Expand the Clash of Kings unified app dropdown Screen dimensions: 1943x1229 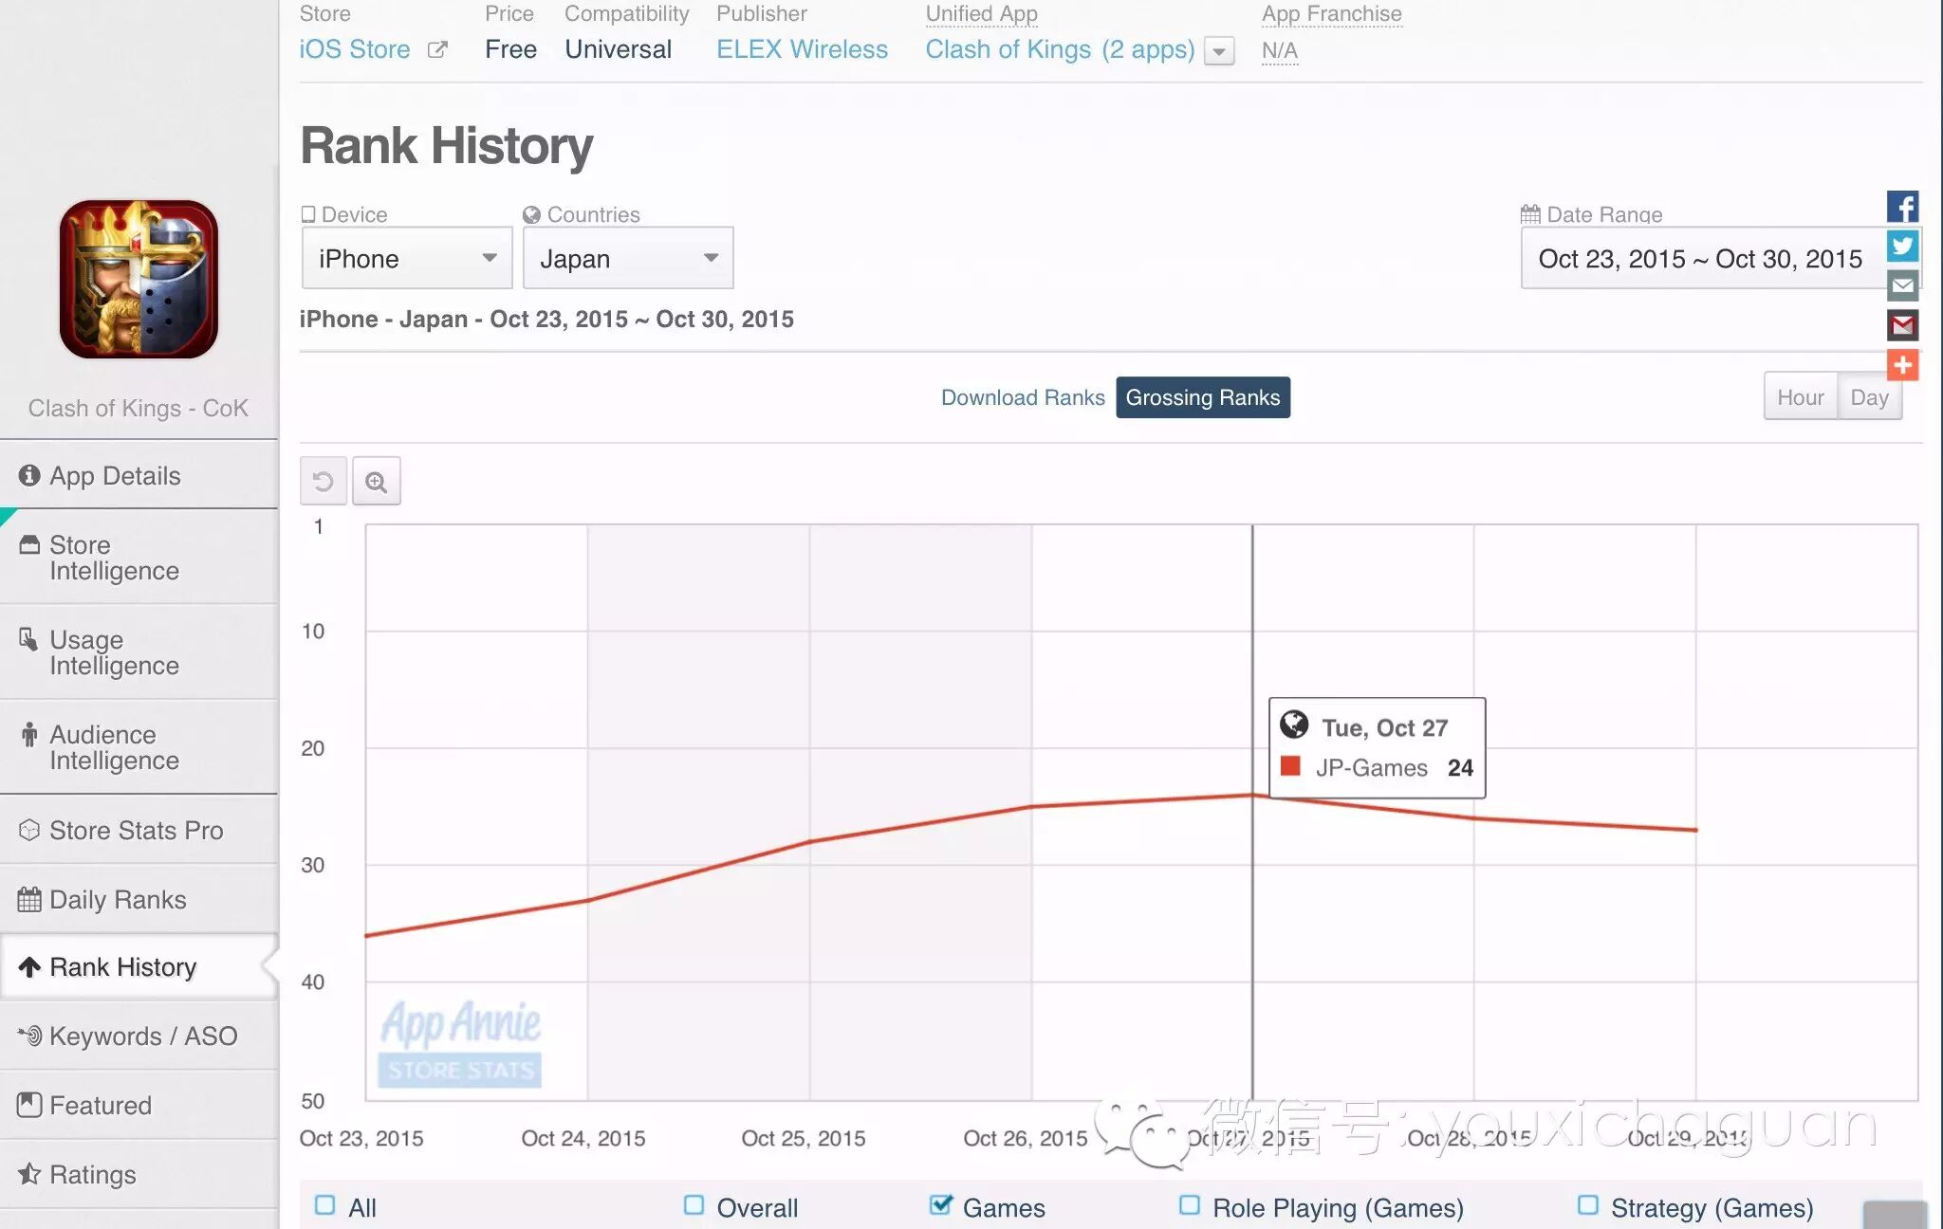[1218, 50]
